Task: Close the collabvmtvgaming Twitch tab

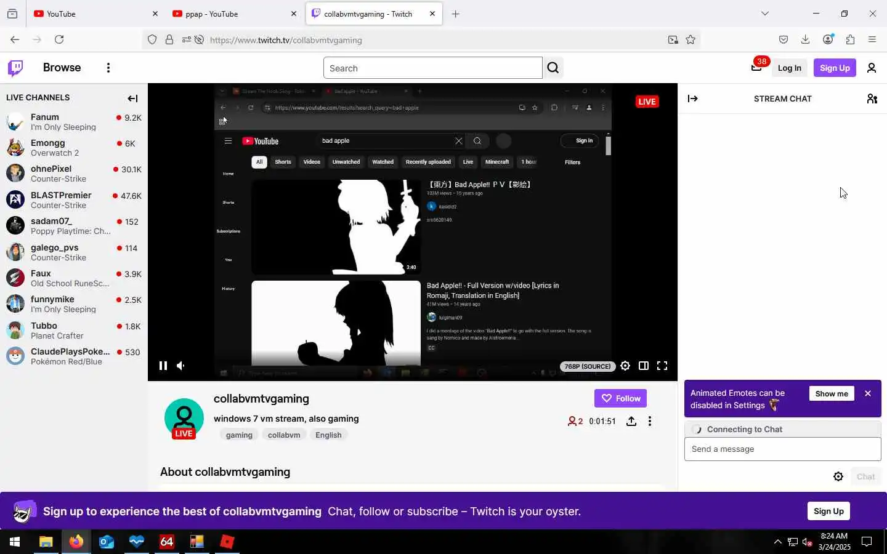Action: pos(432,14)
